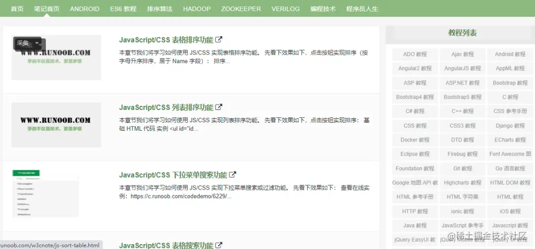Open ANDROID in the nav bar
This screenshot has height=249, width=535.
85,9
